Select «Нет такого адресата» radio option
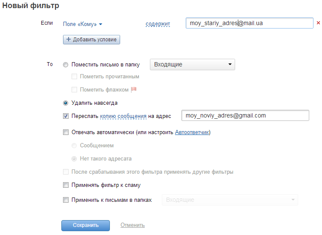The height and width of the screenshot is (235, 322). tap(75, 159)
